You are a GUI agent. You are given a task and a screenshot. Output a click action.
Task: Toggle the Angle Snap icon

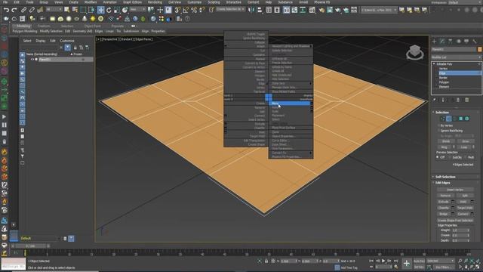(186, 10)
